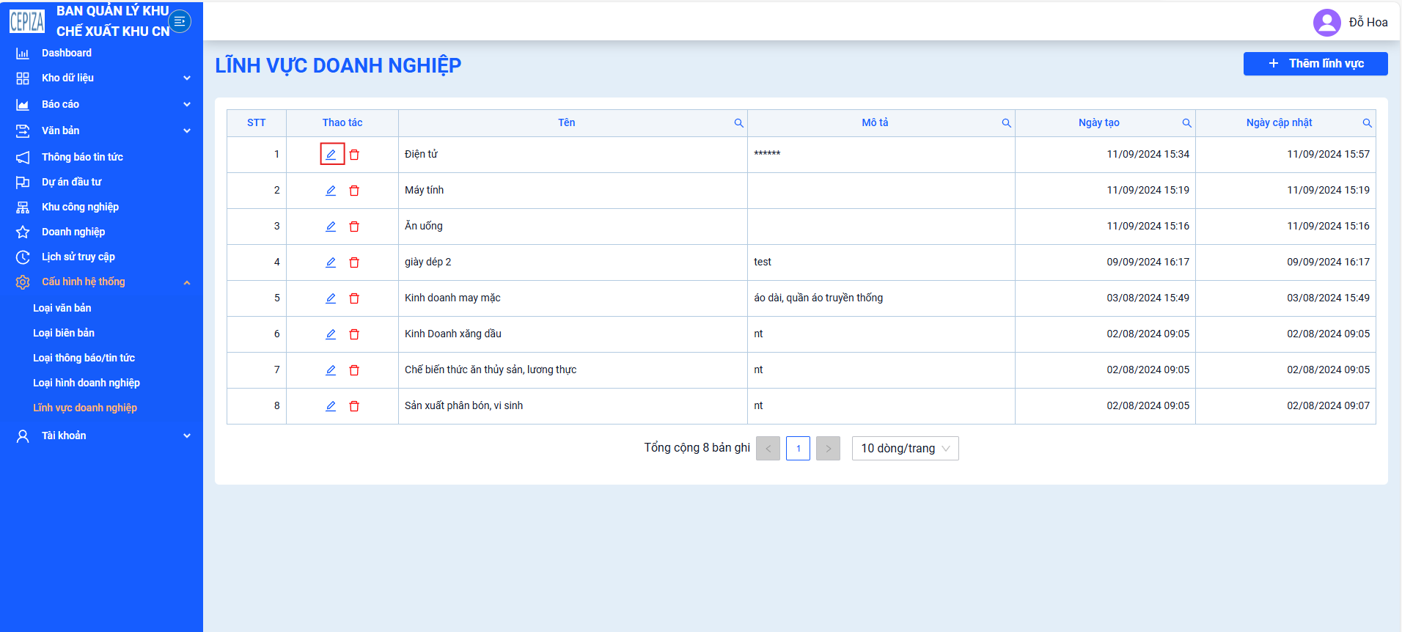Open the user avatar for Đỗ Hoa
This screenshot has height=632, width=1402.
(1326, 23)
